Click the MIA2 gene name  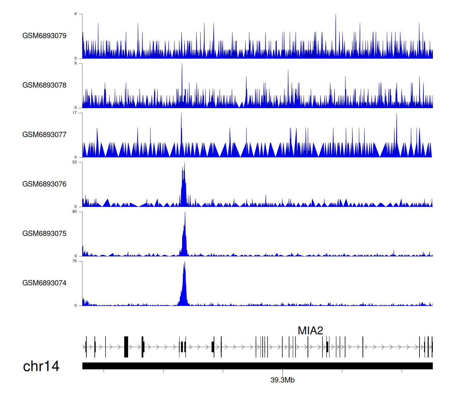[x=310, y=331]
